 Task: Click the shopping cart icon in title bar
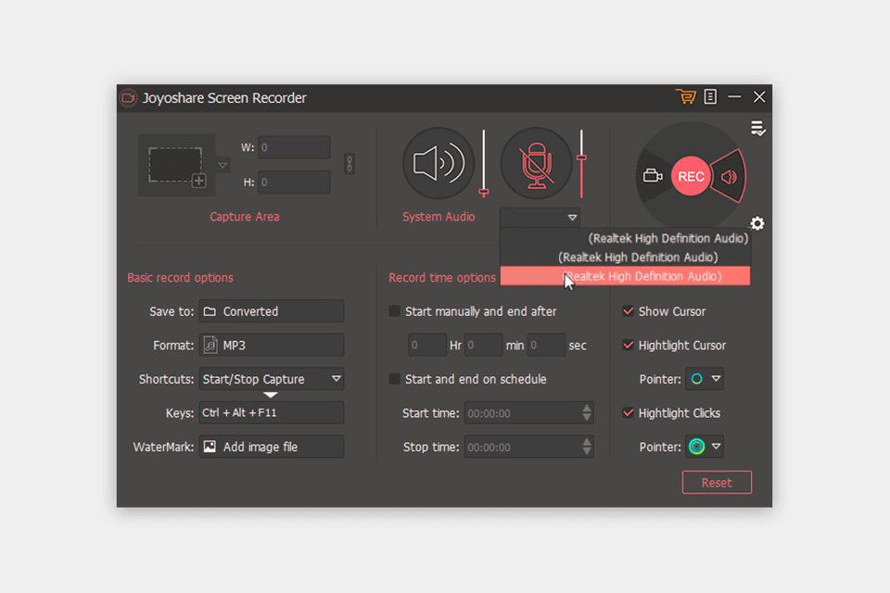pos(686,96)
